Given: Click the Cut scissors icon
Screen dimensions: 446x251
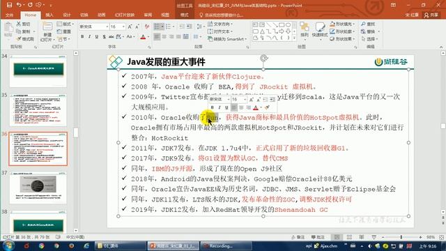Looking at the screenshot, I should click(19, 24).
